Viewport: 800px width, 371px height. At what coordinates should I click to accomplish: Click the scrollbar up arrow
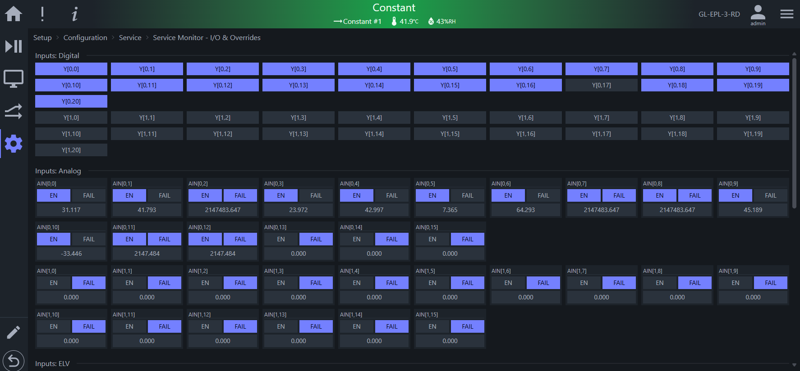click(794, 54)
